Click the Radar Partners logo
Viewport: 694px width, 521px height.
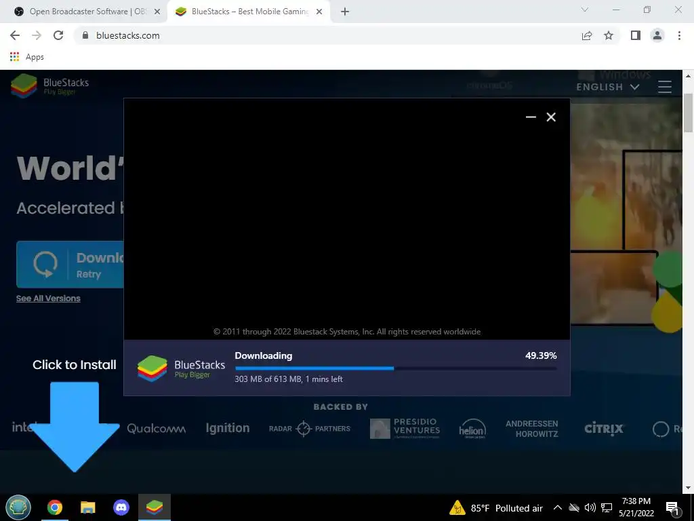coord(309,429)
